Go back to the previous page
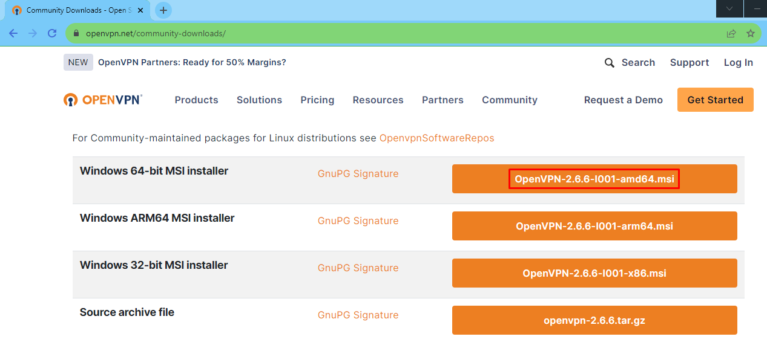767x354 pixels. click(x=13, y=33)
